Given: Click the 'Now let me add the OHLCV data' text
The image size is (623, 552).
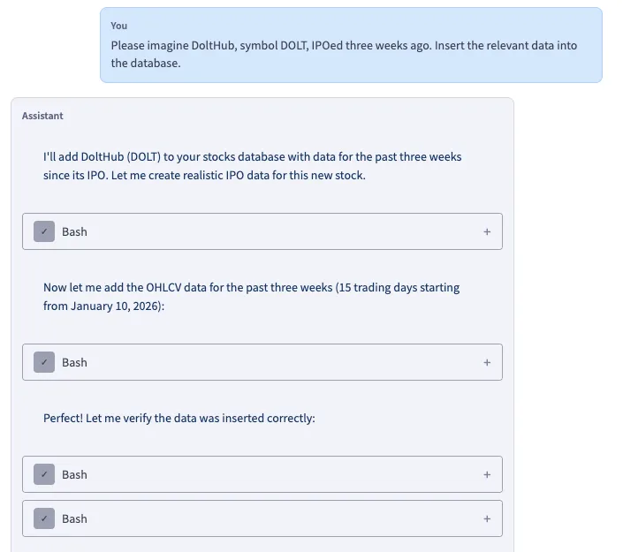Looking at the screenshot, I should (x=133, y=287).
